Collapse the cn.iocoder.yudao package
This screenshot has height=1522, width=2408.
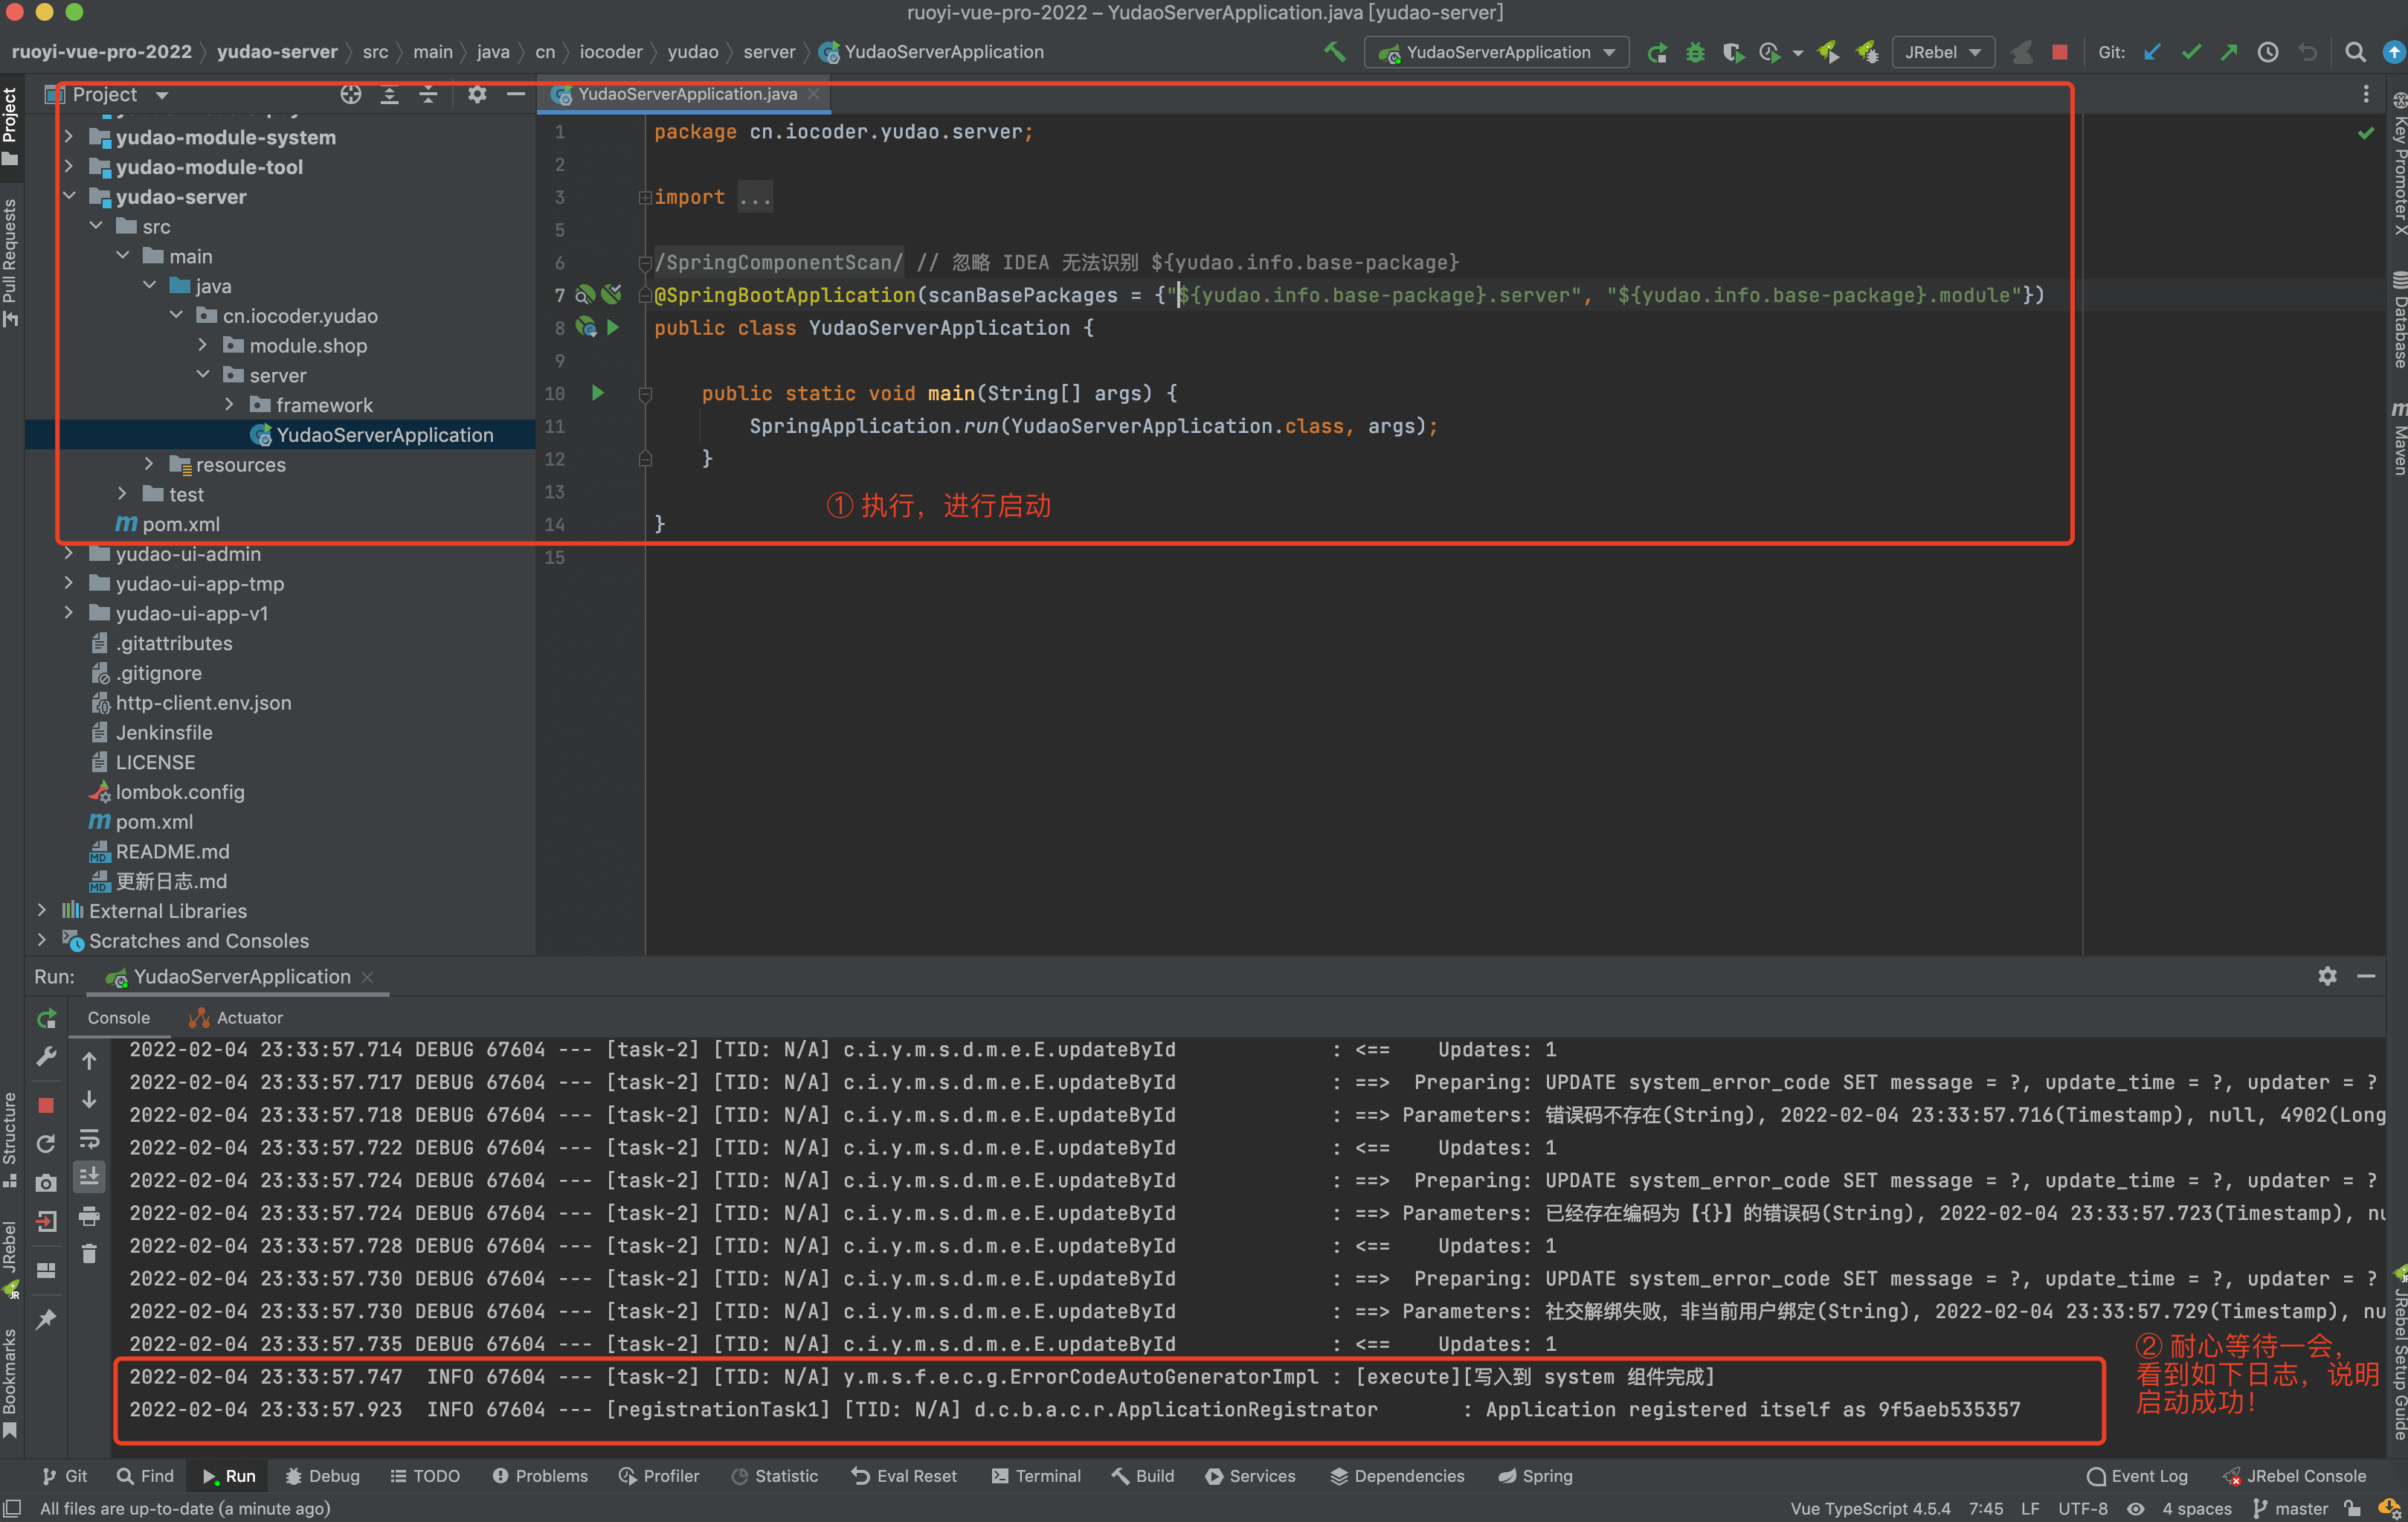pos(176,316)
